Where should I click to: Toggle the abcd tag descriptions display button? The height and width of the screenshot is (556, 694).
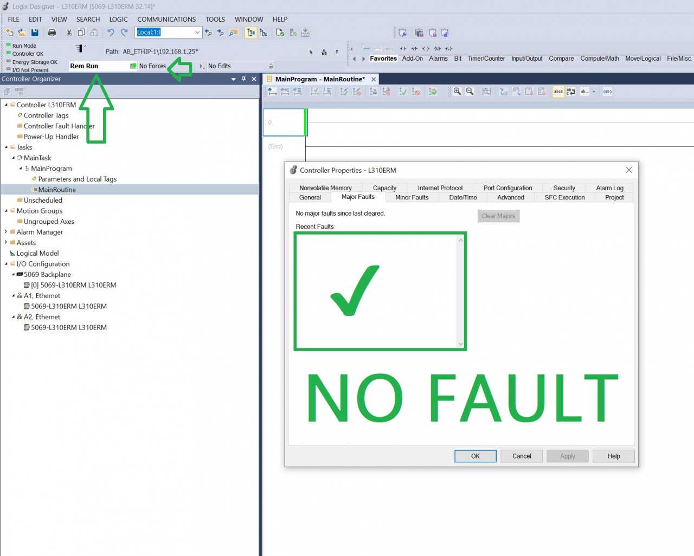pos(558,92)
